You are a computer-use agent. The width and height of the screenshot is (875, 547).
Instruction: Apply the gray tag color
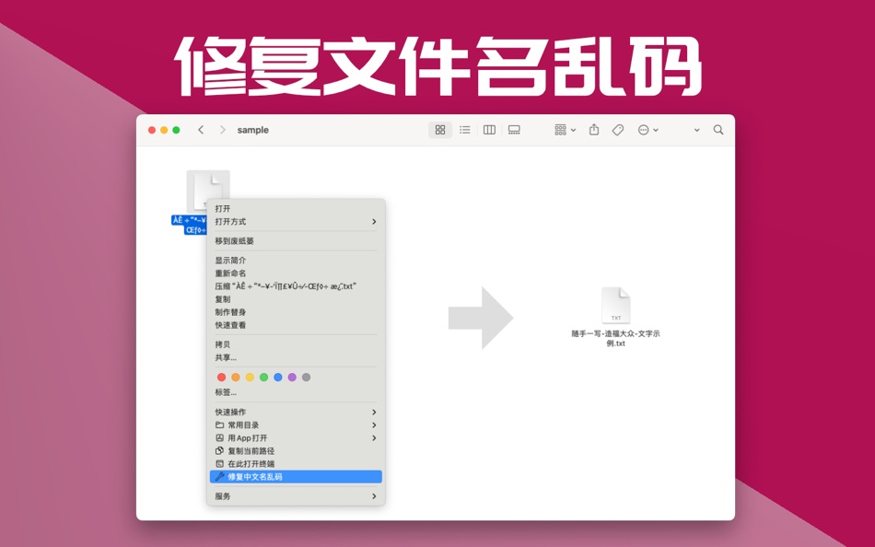(x=306, y=378)
